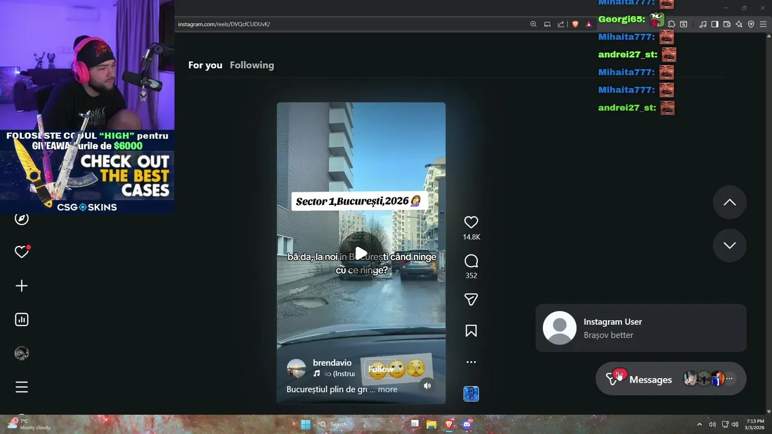Show hidden system tray icons

pyautogui.click(x=700, y=424)
